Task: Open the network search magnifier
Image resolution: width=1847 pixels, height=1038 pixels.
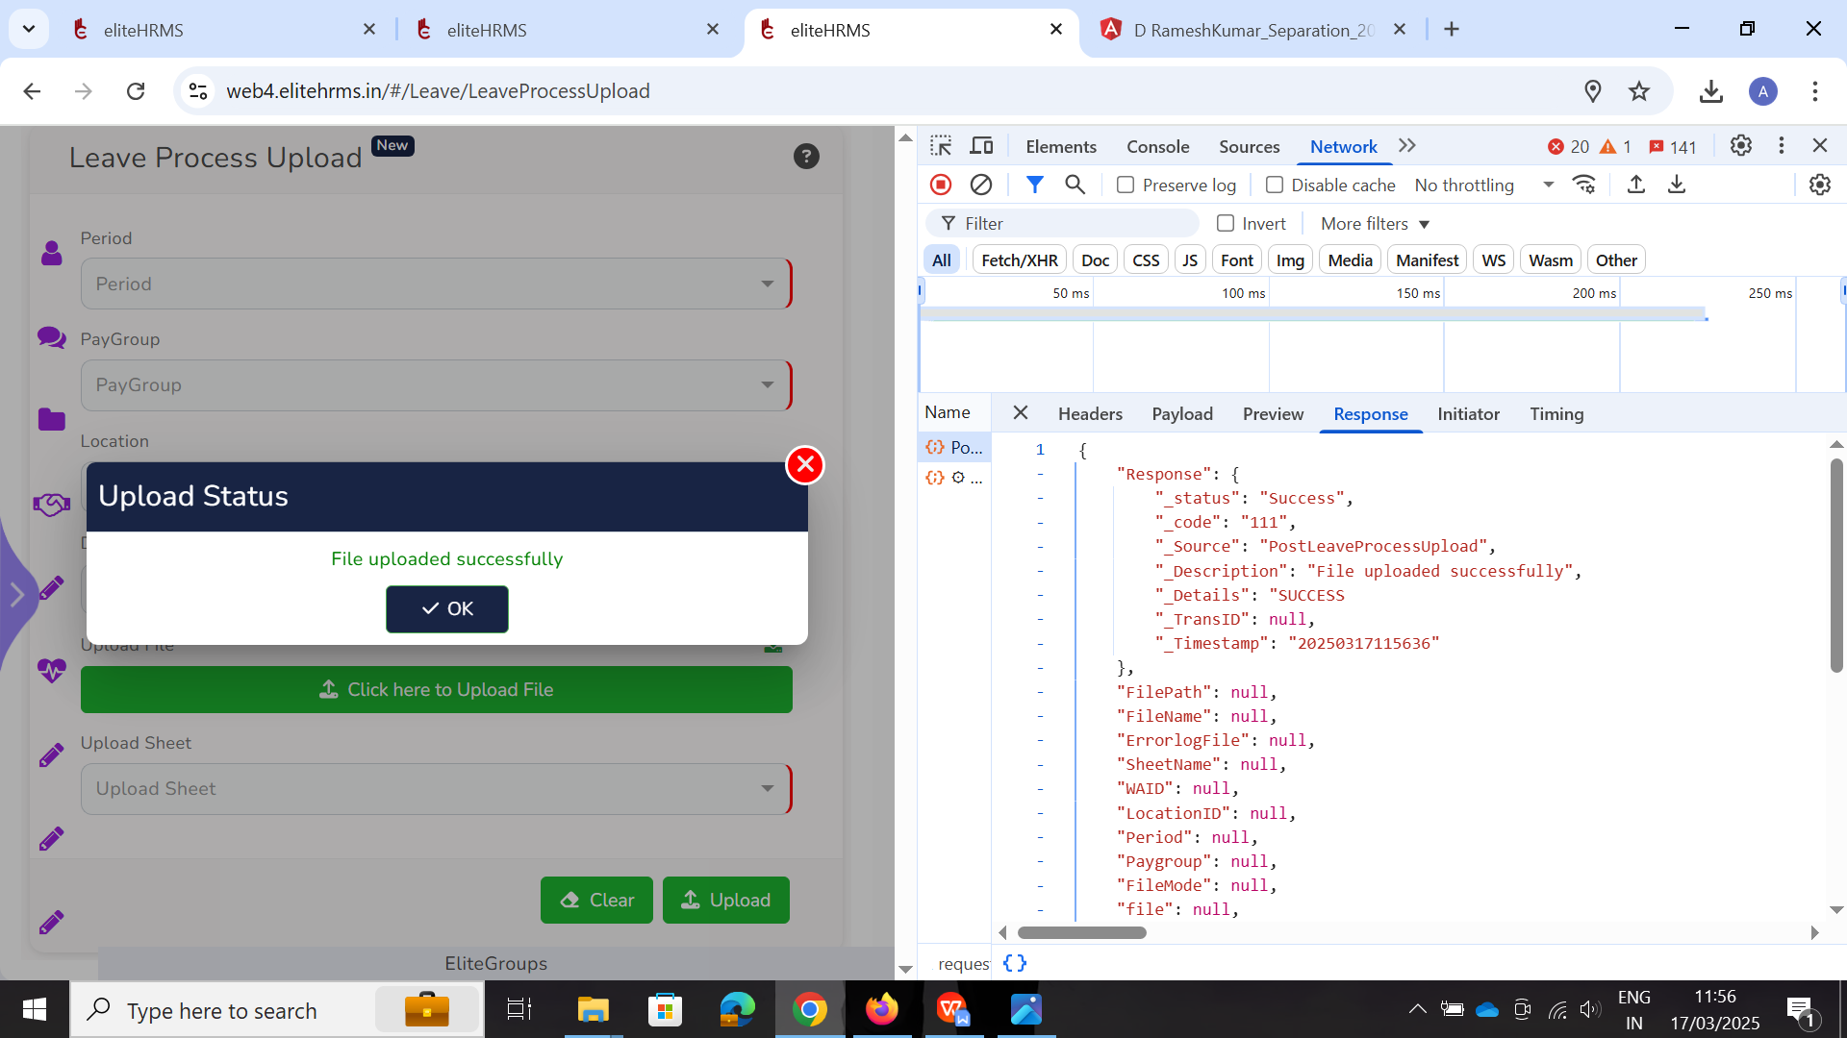Action: tap(1075, 185)
